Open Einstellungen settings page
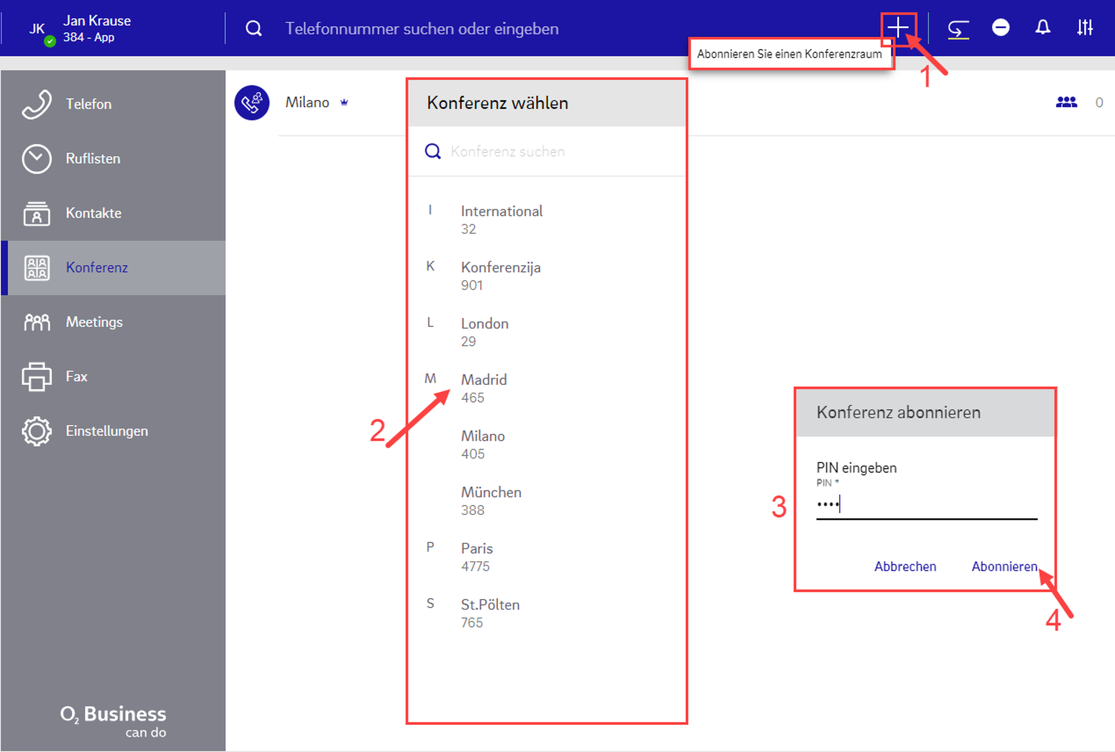The width and height of the screenshot is (1115, 752). 106,431
